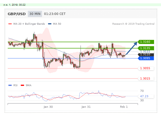This screenshot has width=161, height=115.
Task: Click the Jan 31 date axis label
Action: (x=86, y=107)
